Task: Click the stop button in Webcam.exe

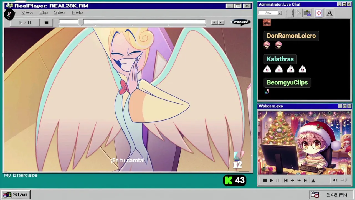Action: [265, 181]
